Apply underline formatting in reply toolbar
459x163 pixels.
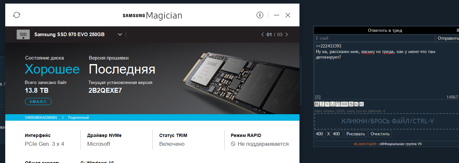pos(332,104)
